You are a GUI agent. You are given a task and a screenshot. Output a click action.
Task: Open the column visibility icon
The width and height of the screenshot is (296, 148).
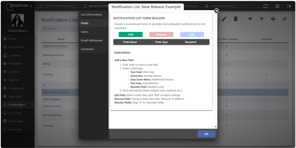[x=250, y=19]
